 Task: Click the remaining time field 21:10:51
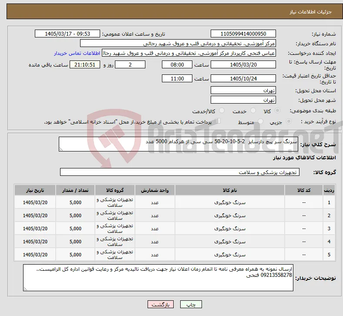[85, 65]
